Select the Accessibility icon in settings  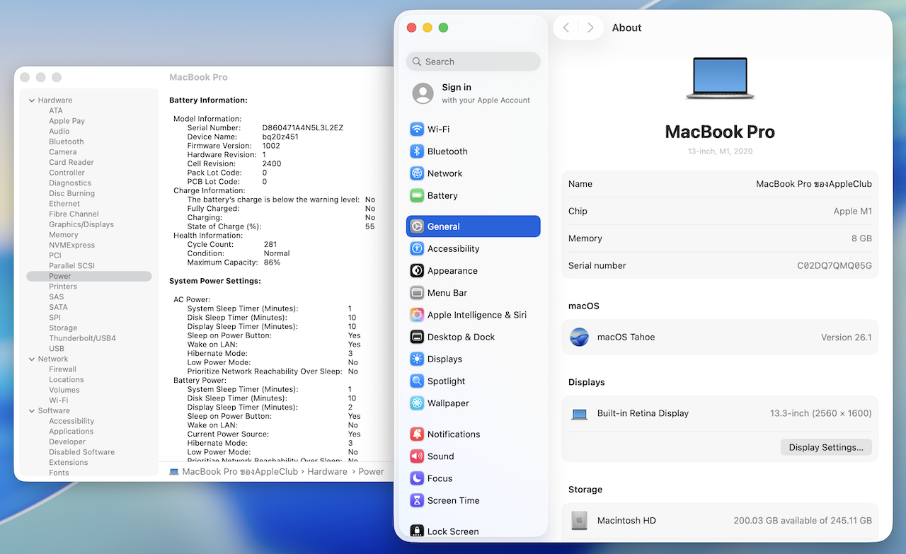(417, 249)
